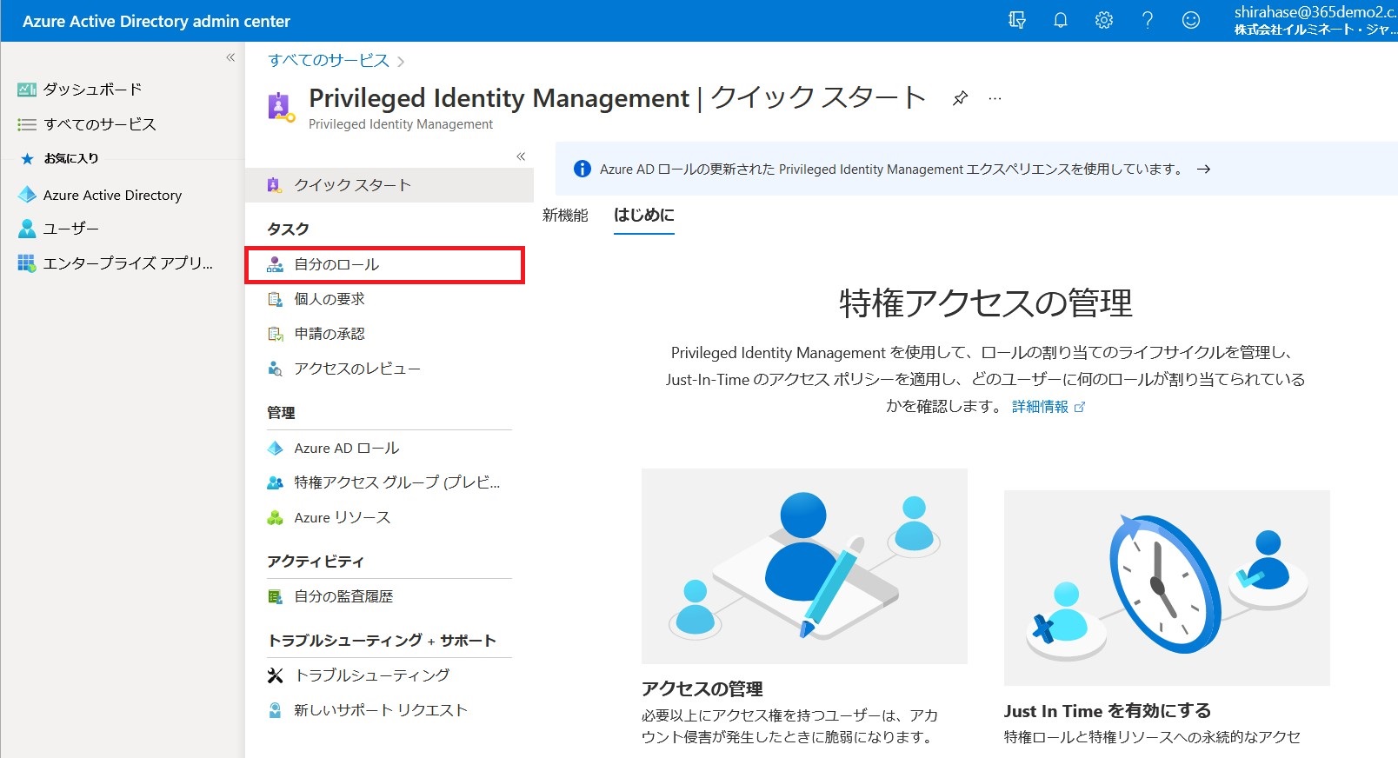Open the notifications bell
1398x758 pixels.
tap(1061, 20)
